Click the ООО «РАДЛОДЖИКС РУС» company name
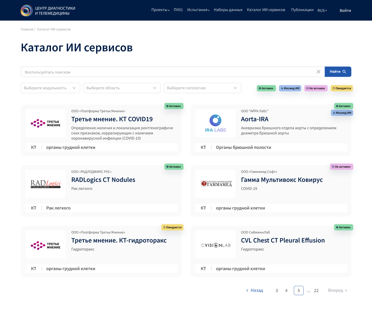 [x=91, y=172]
